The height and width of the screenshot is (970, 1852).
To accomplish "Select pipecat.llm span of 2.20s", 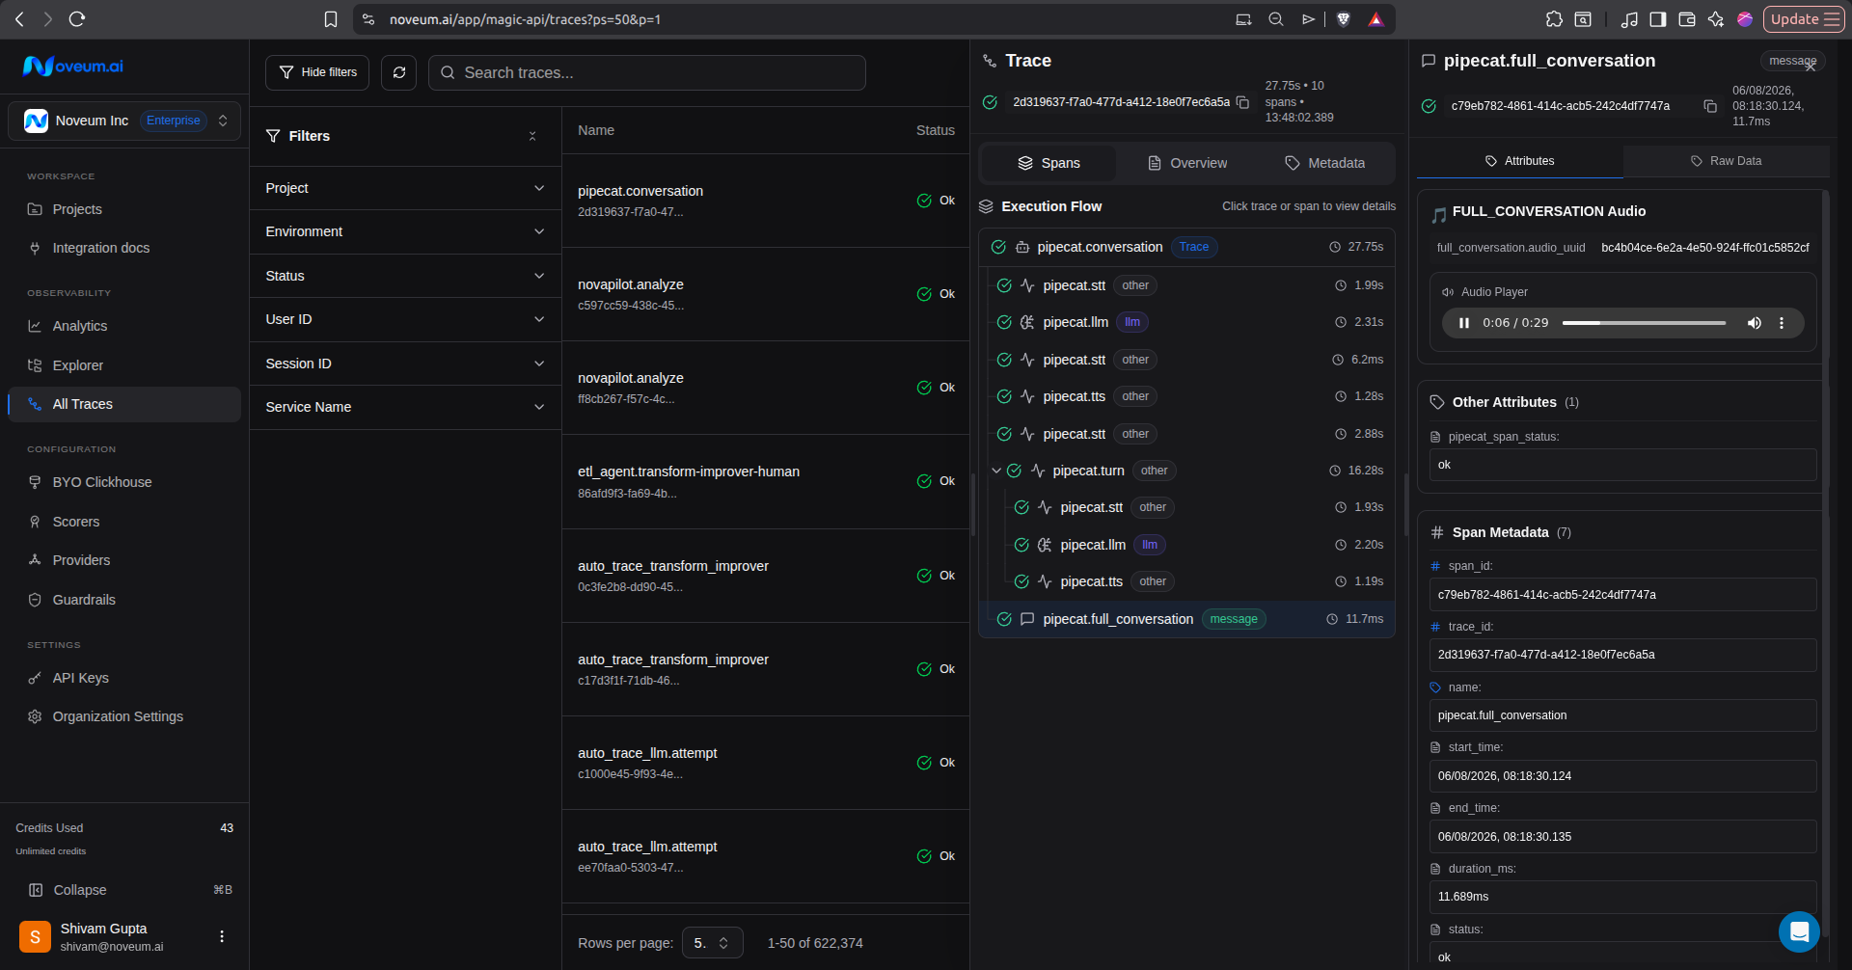I will [1186, 545].
